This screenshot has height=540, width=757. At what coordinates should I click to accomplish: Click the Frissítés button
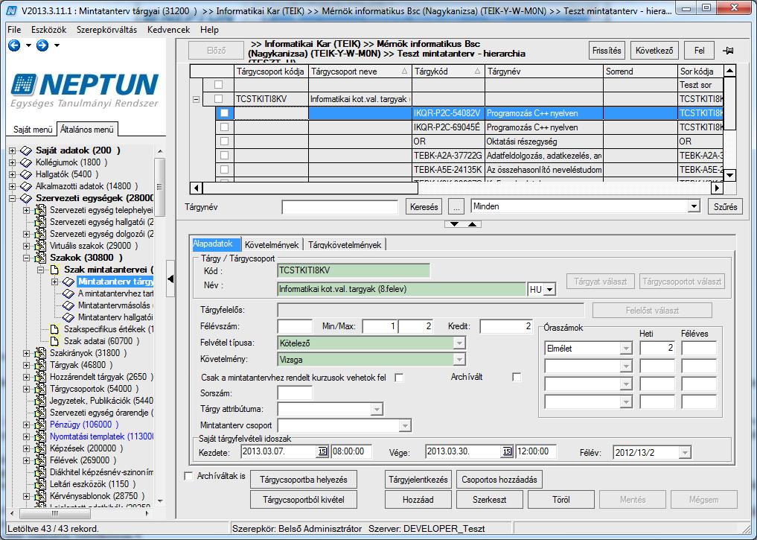click(607, 50)
